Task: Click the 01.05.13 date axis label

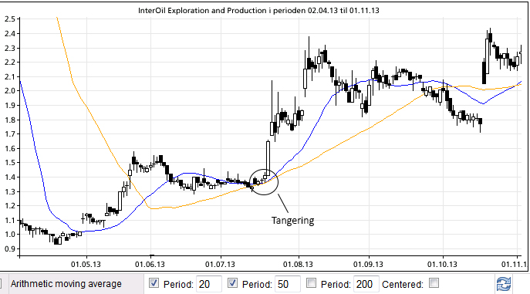Action: (86, 264)
